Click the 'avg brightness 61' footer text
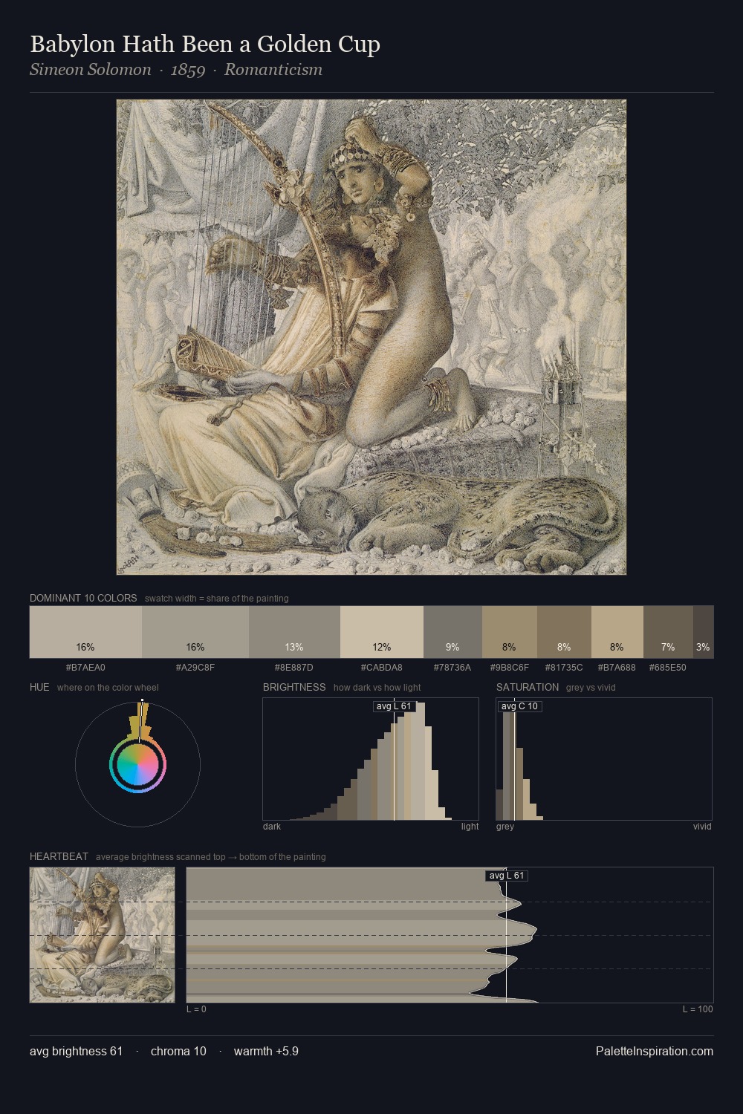This screenshot has height=1114, width=743. coord(77,1051)
